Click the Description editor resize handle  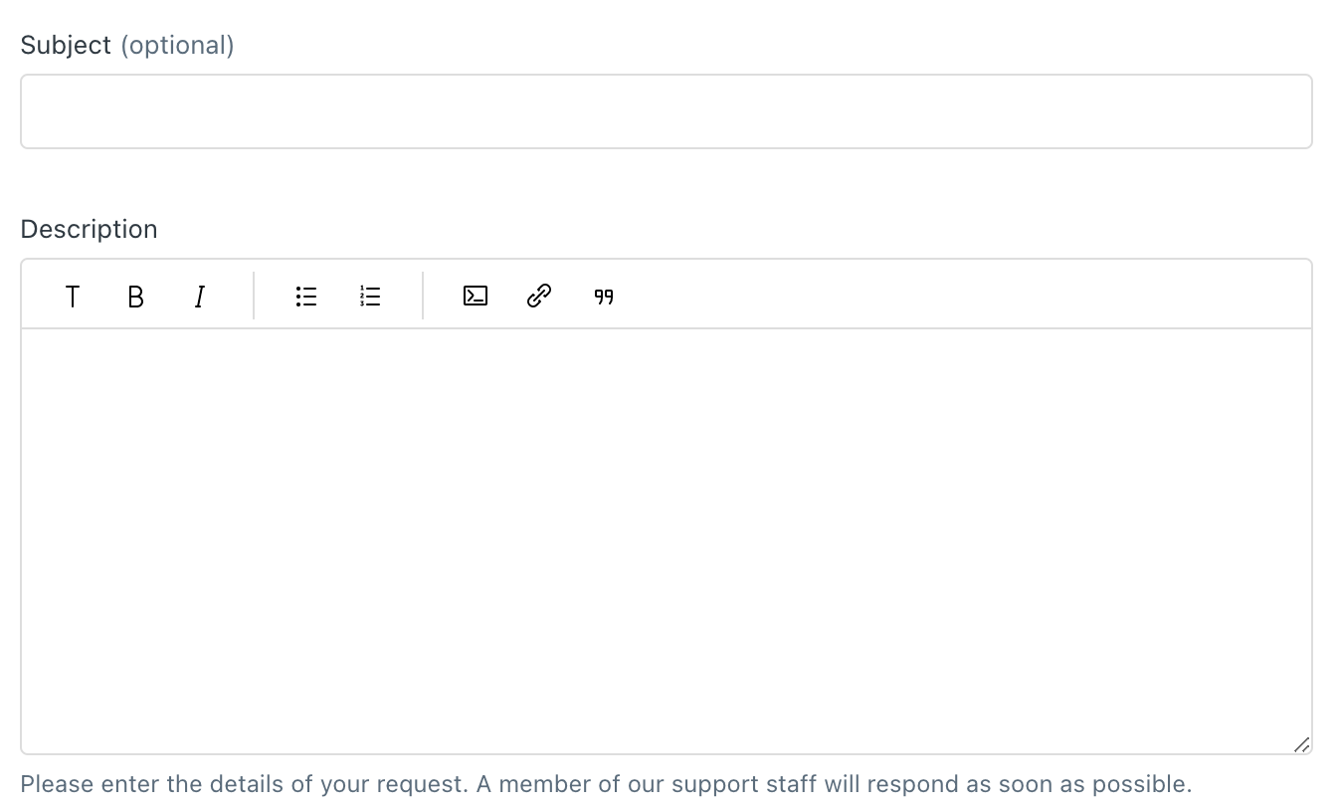pos(1301,744)
